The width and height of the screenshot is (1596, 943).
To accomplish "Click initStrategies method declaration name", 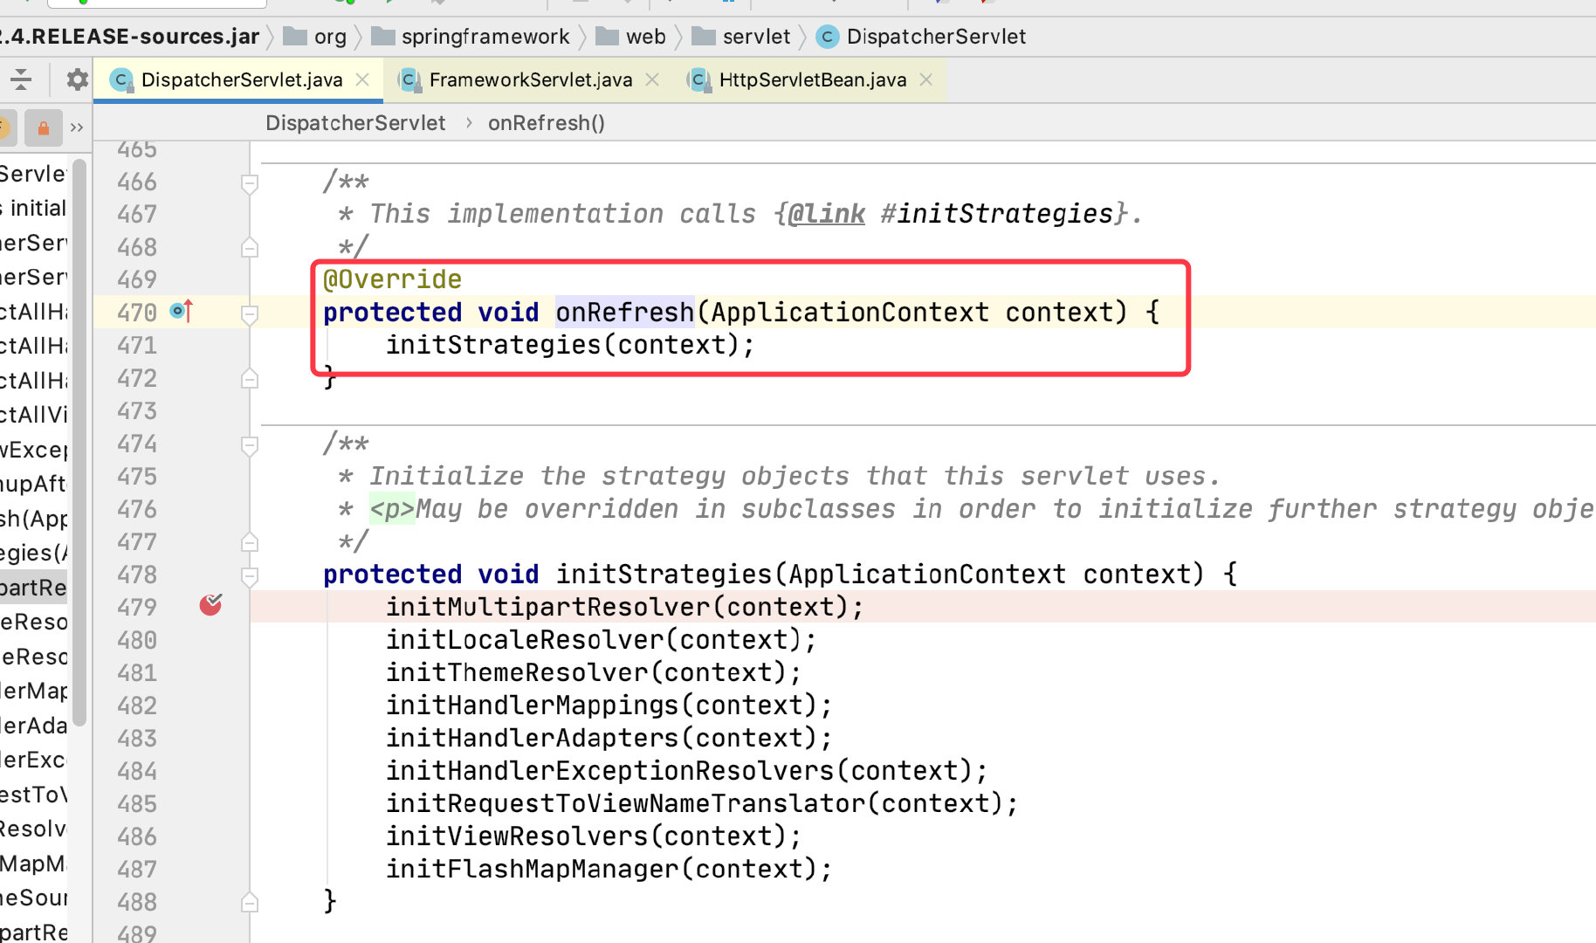I will tap(664, 575).
